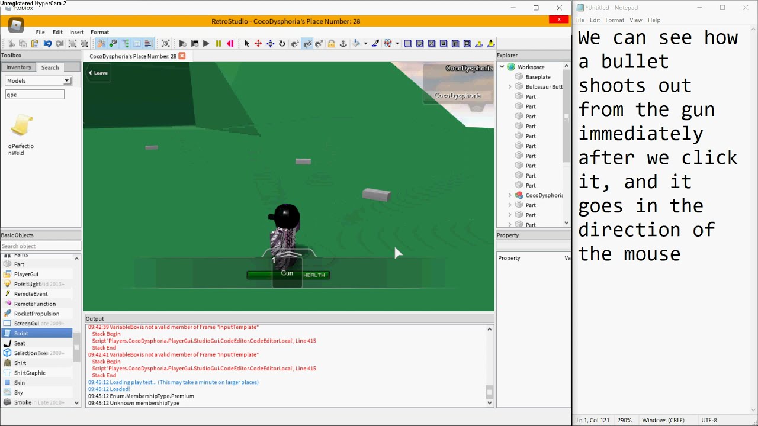Select the blue Scale tool
758x426 pixels.
(x=271, y=43)
